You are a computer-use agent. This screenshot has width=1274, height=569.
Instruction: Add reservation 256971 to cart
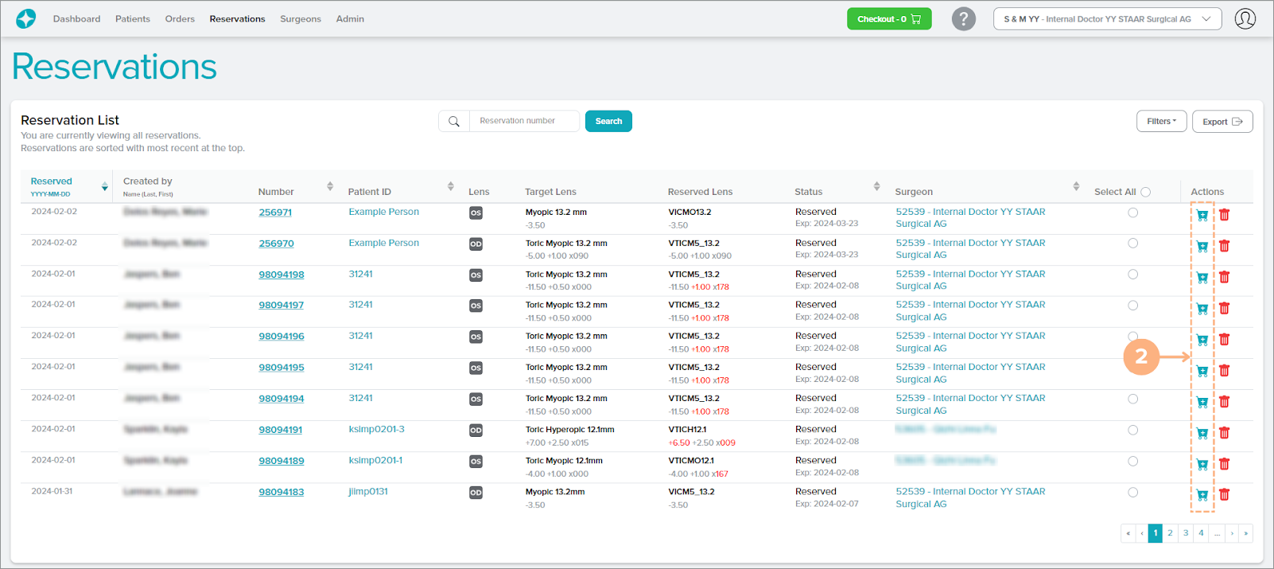[1202, 215]
